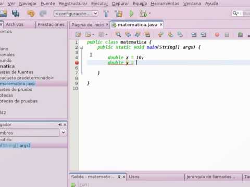Open the Herramientas menu
250x187 pixels.
(x=165, y=4)
